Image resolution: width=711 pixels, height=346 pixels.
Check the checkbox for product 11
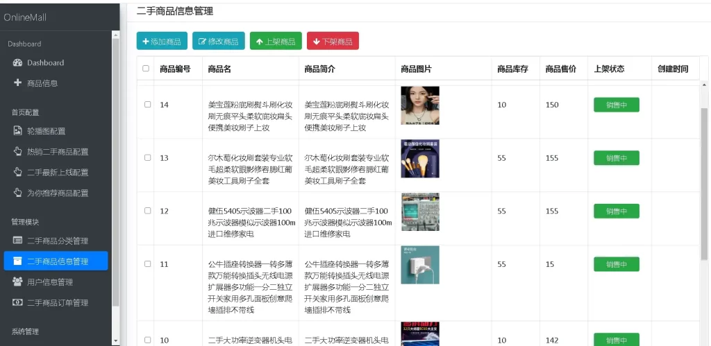[x=147, y=263]
